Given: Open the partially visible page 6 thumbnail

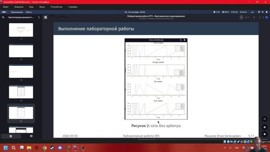Looking at the screenshot, I should (21, 130).
